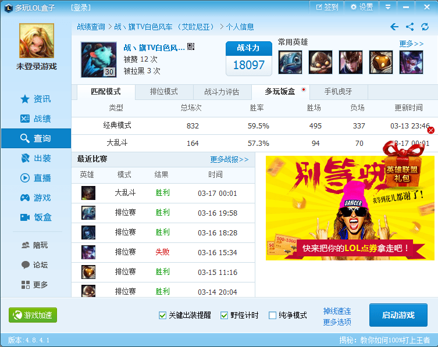
Task: Open the 失败 match on 03-16 15:34
Action: click(163, 252)
